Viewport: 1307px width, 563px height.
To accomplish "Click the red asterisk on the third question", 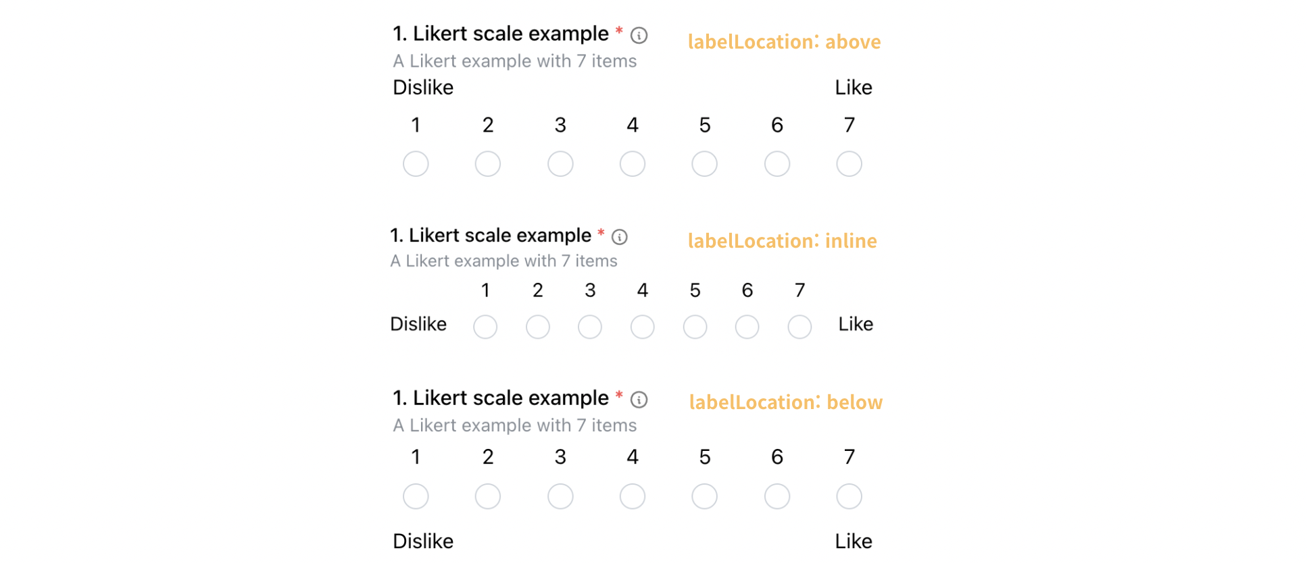I will (x=619, y=397).
